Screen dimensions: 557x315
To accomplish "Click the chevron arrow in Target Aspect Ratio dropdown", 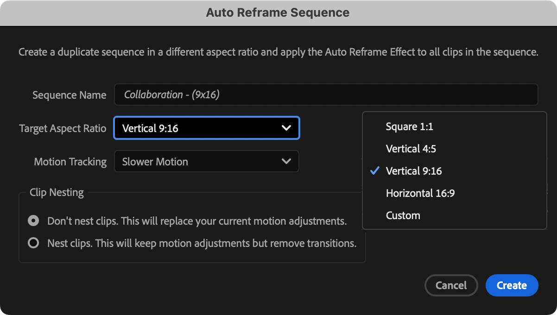I will (x=286, y=128).
